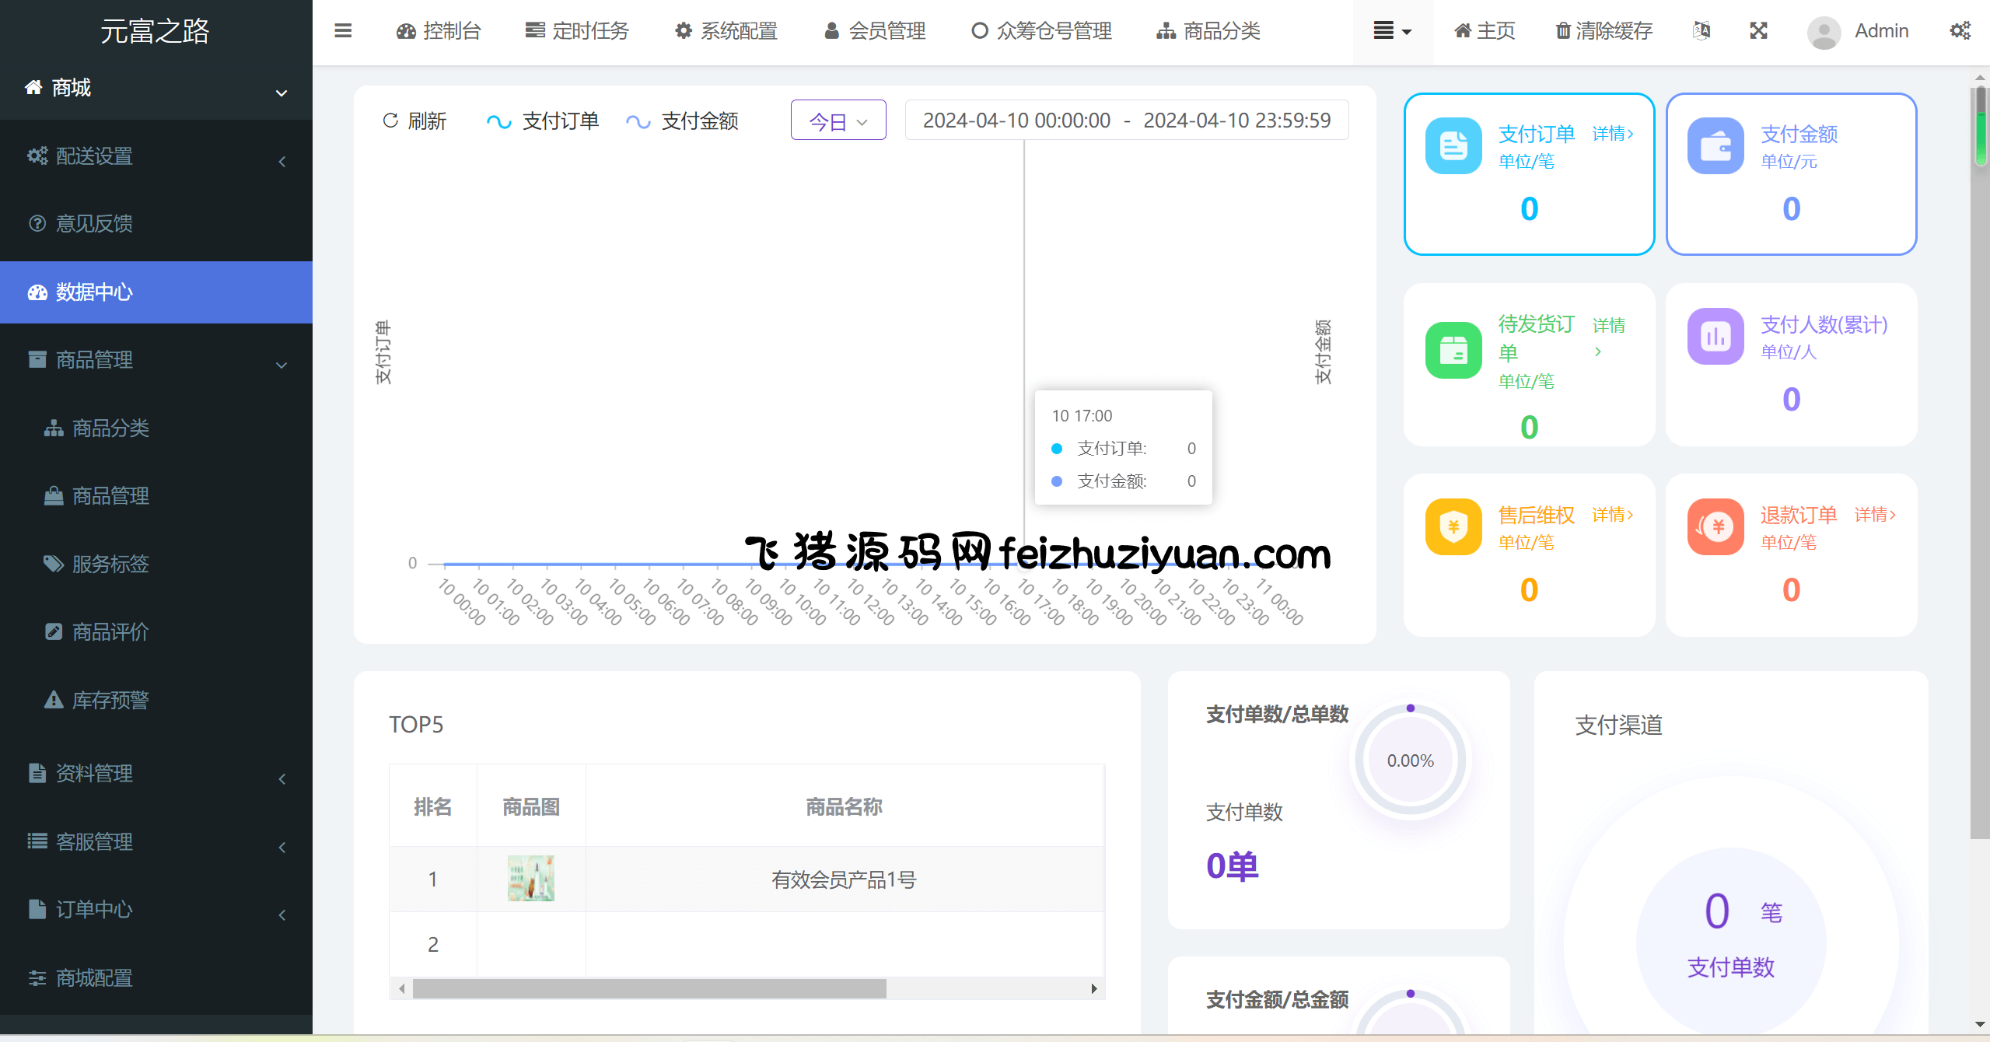1990x1042 pixels.
Task: Click the 清除缓存 button
Action: click(1604, 31)
